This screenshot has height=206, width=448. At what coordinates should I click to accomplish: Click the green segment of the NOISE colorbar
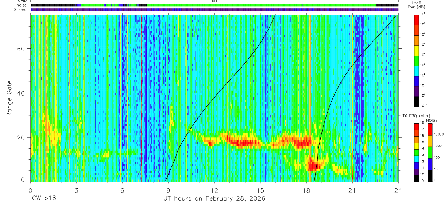[430, 153]
